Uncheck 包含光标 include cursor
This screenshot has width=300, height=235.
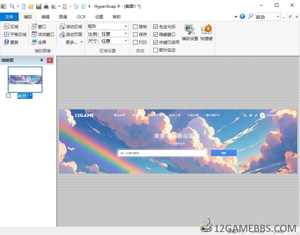[155, 26]
